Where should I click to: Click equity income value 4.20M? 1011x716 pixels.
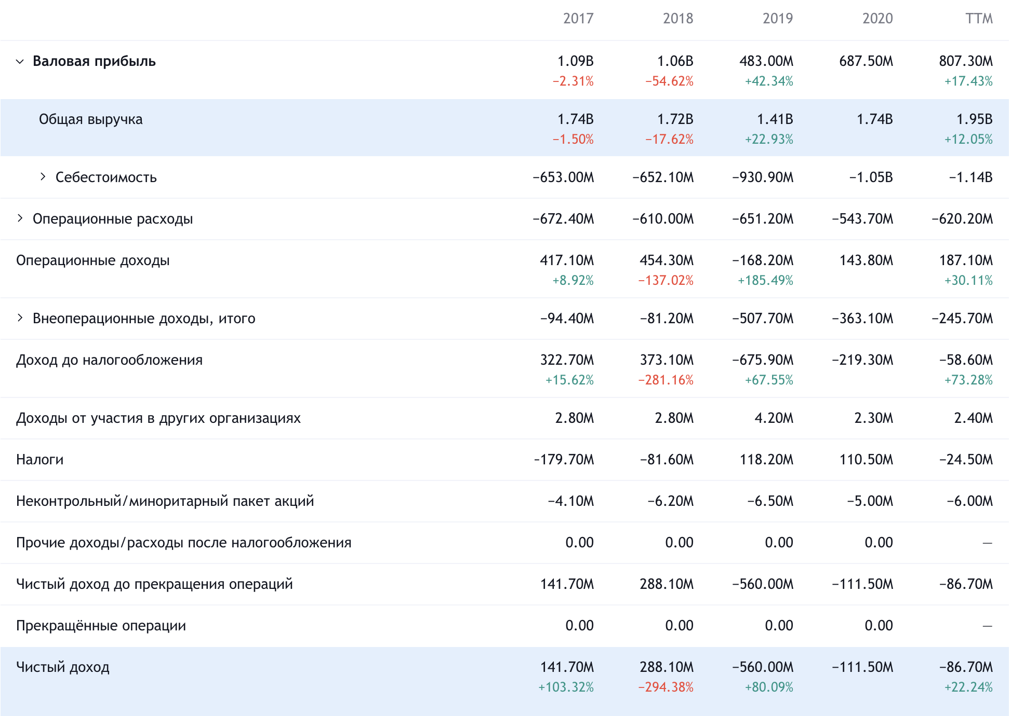coord(774,418)
